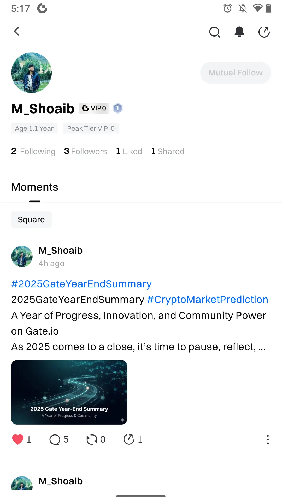Select the Moments tab

click(35, 187)
